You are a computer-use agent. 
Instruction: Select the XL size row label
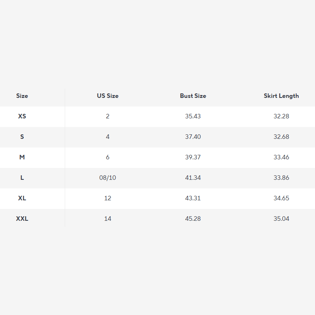tap(22, 198)
